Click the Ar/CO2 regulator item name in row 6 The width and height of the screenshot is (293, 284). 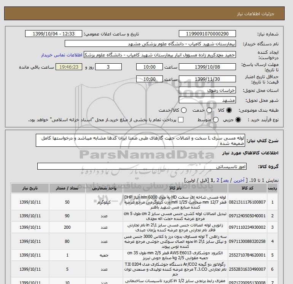(175, 269)
